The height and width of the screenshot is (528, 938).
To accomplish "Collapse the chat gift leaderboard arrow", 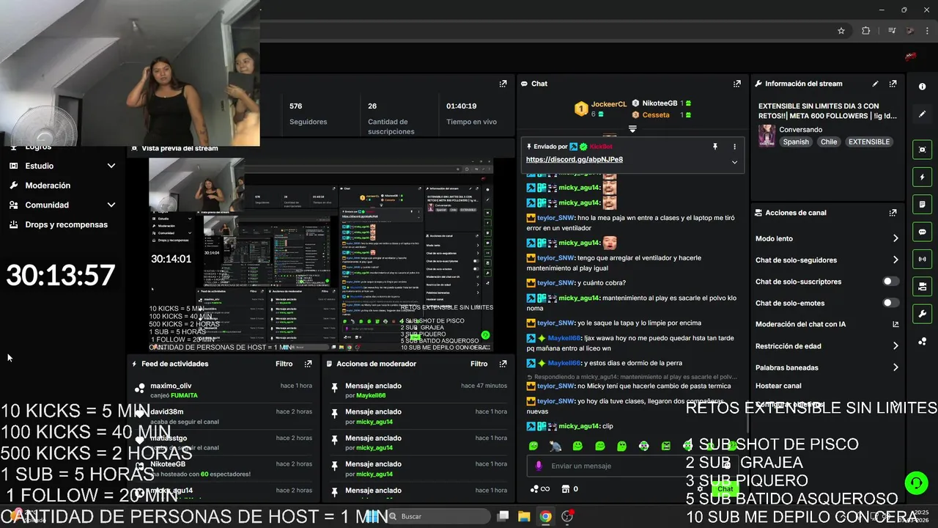I will [x=632, y=129].
